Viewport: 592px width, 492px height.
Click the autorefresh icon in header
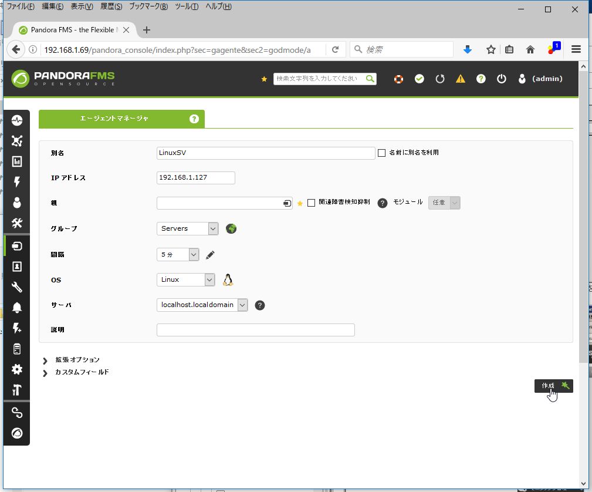pos(440,79)
